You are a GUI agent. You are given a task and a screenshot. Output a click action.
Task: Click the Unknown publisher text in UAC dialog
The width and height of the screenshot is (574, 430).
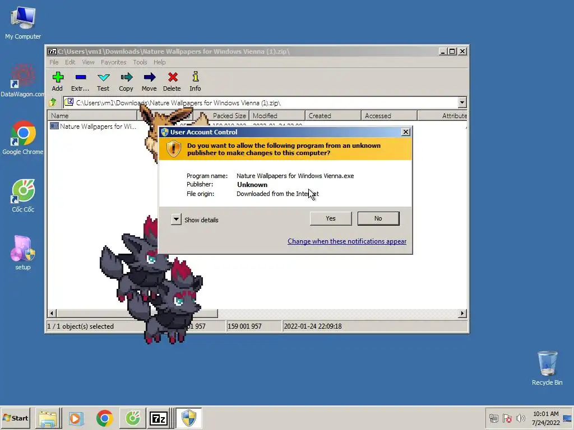252,185
